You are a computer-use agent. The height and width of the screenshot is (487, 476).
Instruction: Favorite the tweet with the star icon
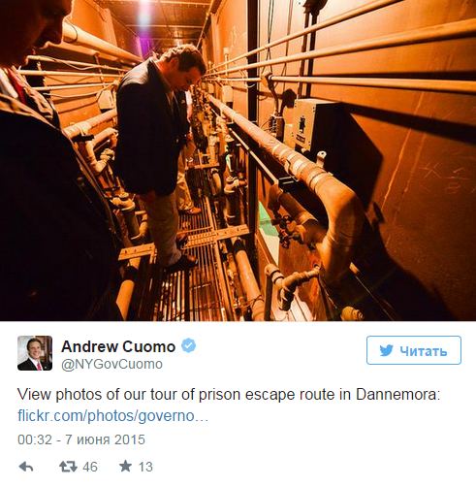125,467
